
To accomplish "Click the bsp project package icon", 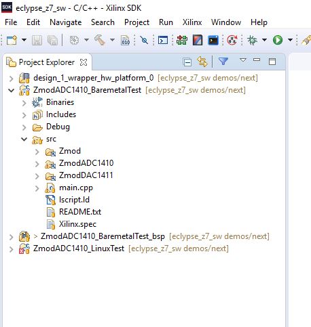I will point(24,236).
